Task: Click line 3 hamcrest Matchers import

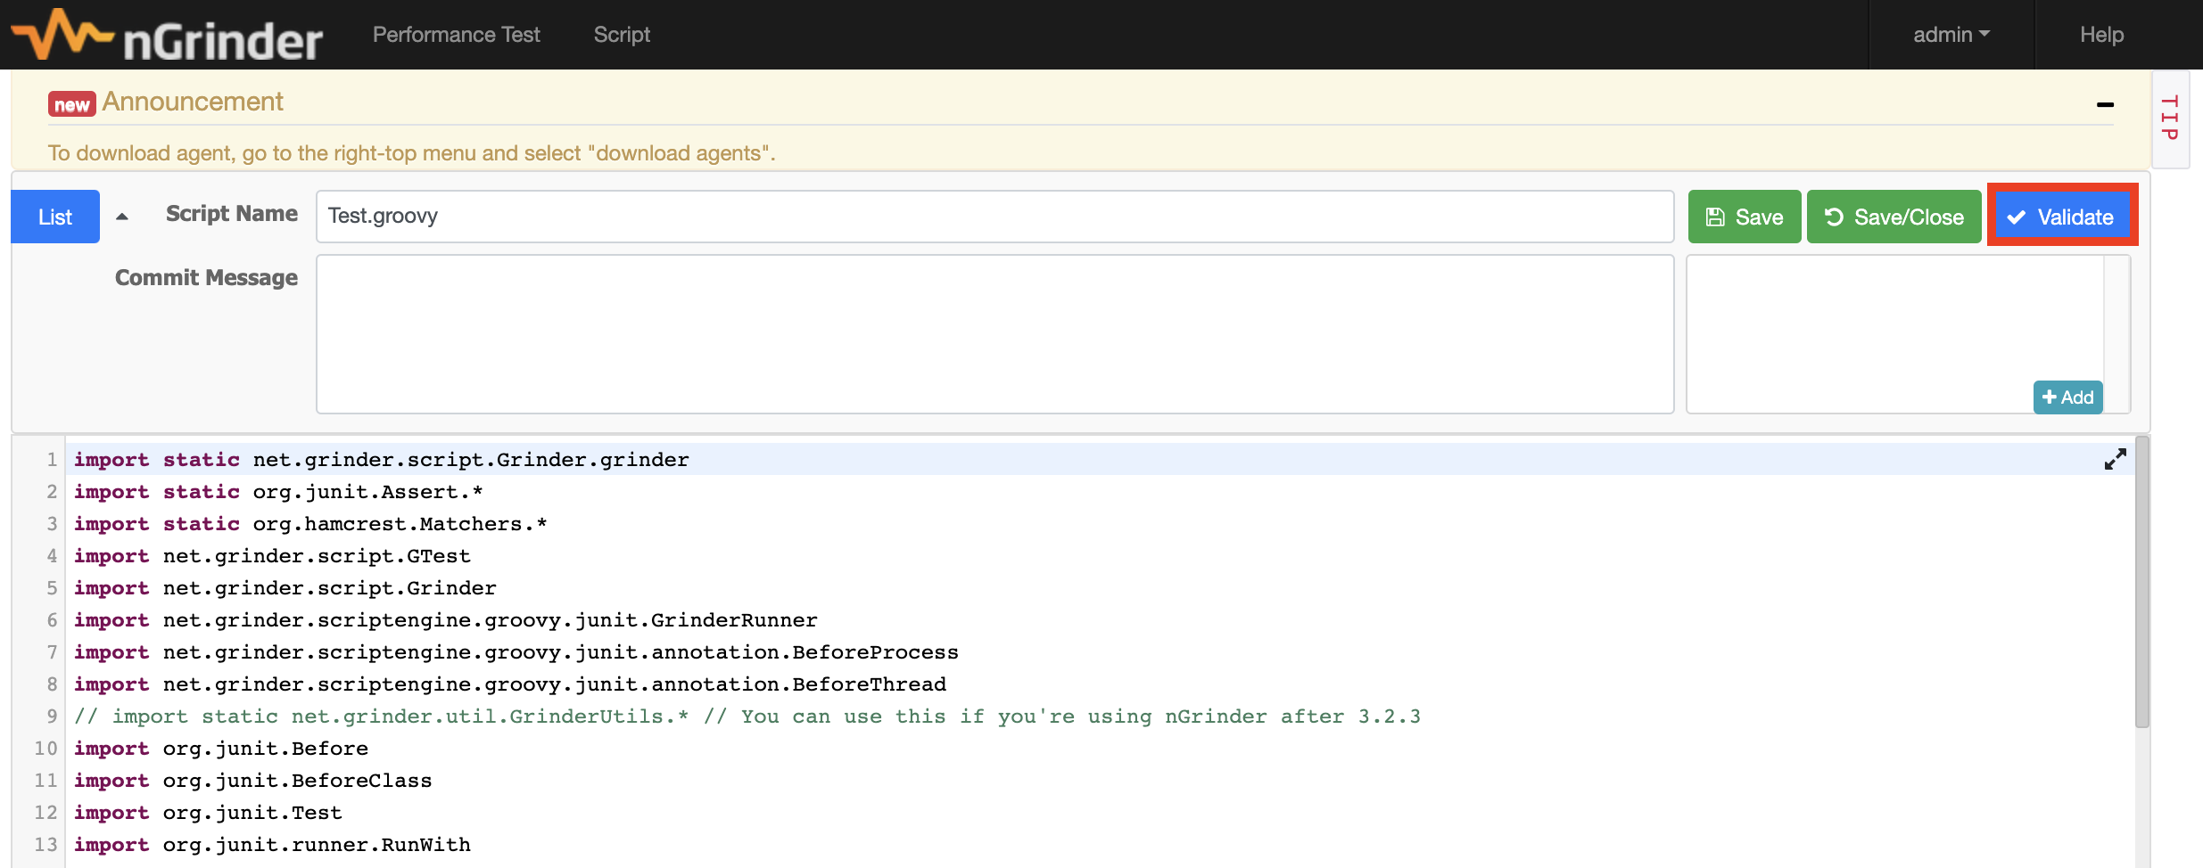Action: click(310, 524)
